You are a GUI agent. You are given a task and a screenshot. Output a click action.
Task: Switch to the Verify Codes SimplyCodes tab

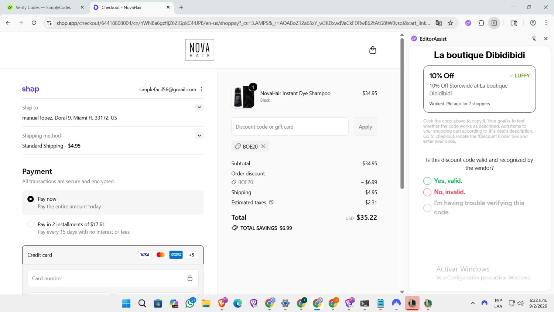tap(44, 7)
